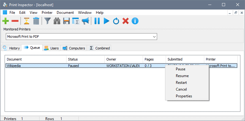The height and width of the screenshot is (121, 245).
Task: Click the red X cancel job icon
Action: tap(126, 21)
